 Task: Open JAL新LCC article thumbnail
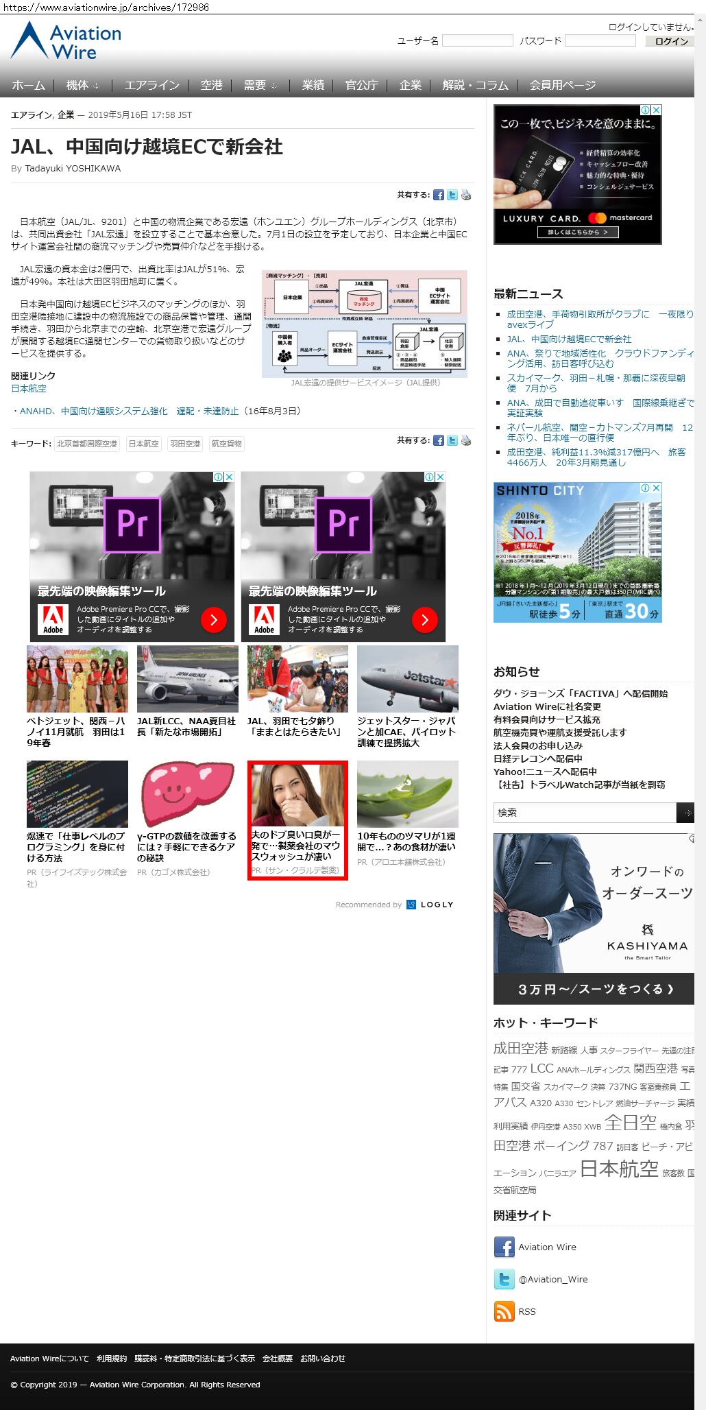point(188,679)
